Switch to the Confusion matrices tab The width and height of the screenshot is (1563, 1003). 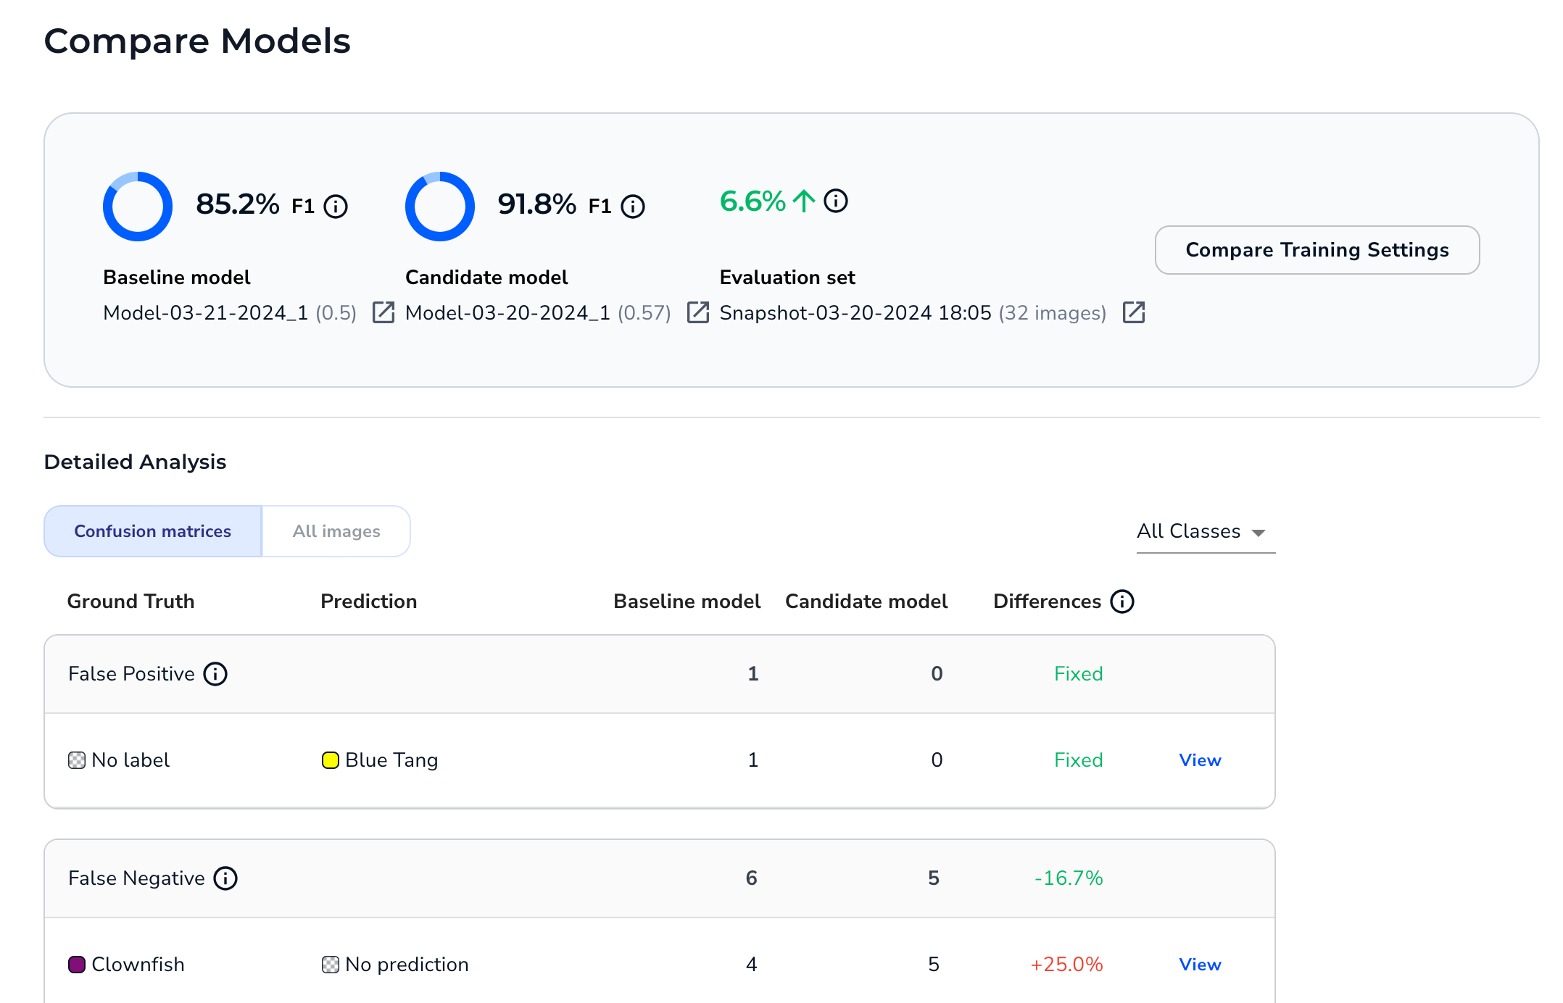(x=153, y=531)
